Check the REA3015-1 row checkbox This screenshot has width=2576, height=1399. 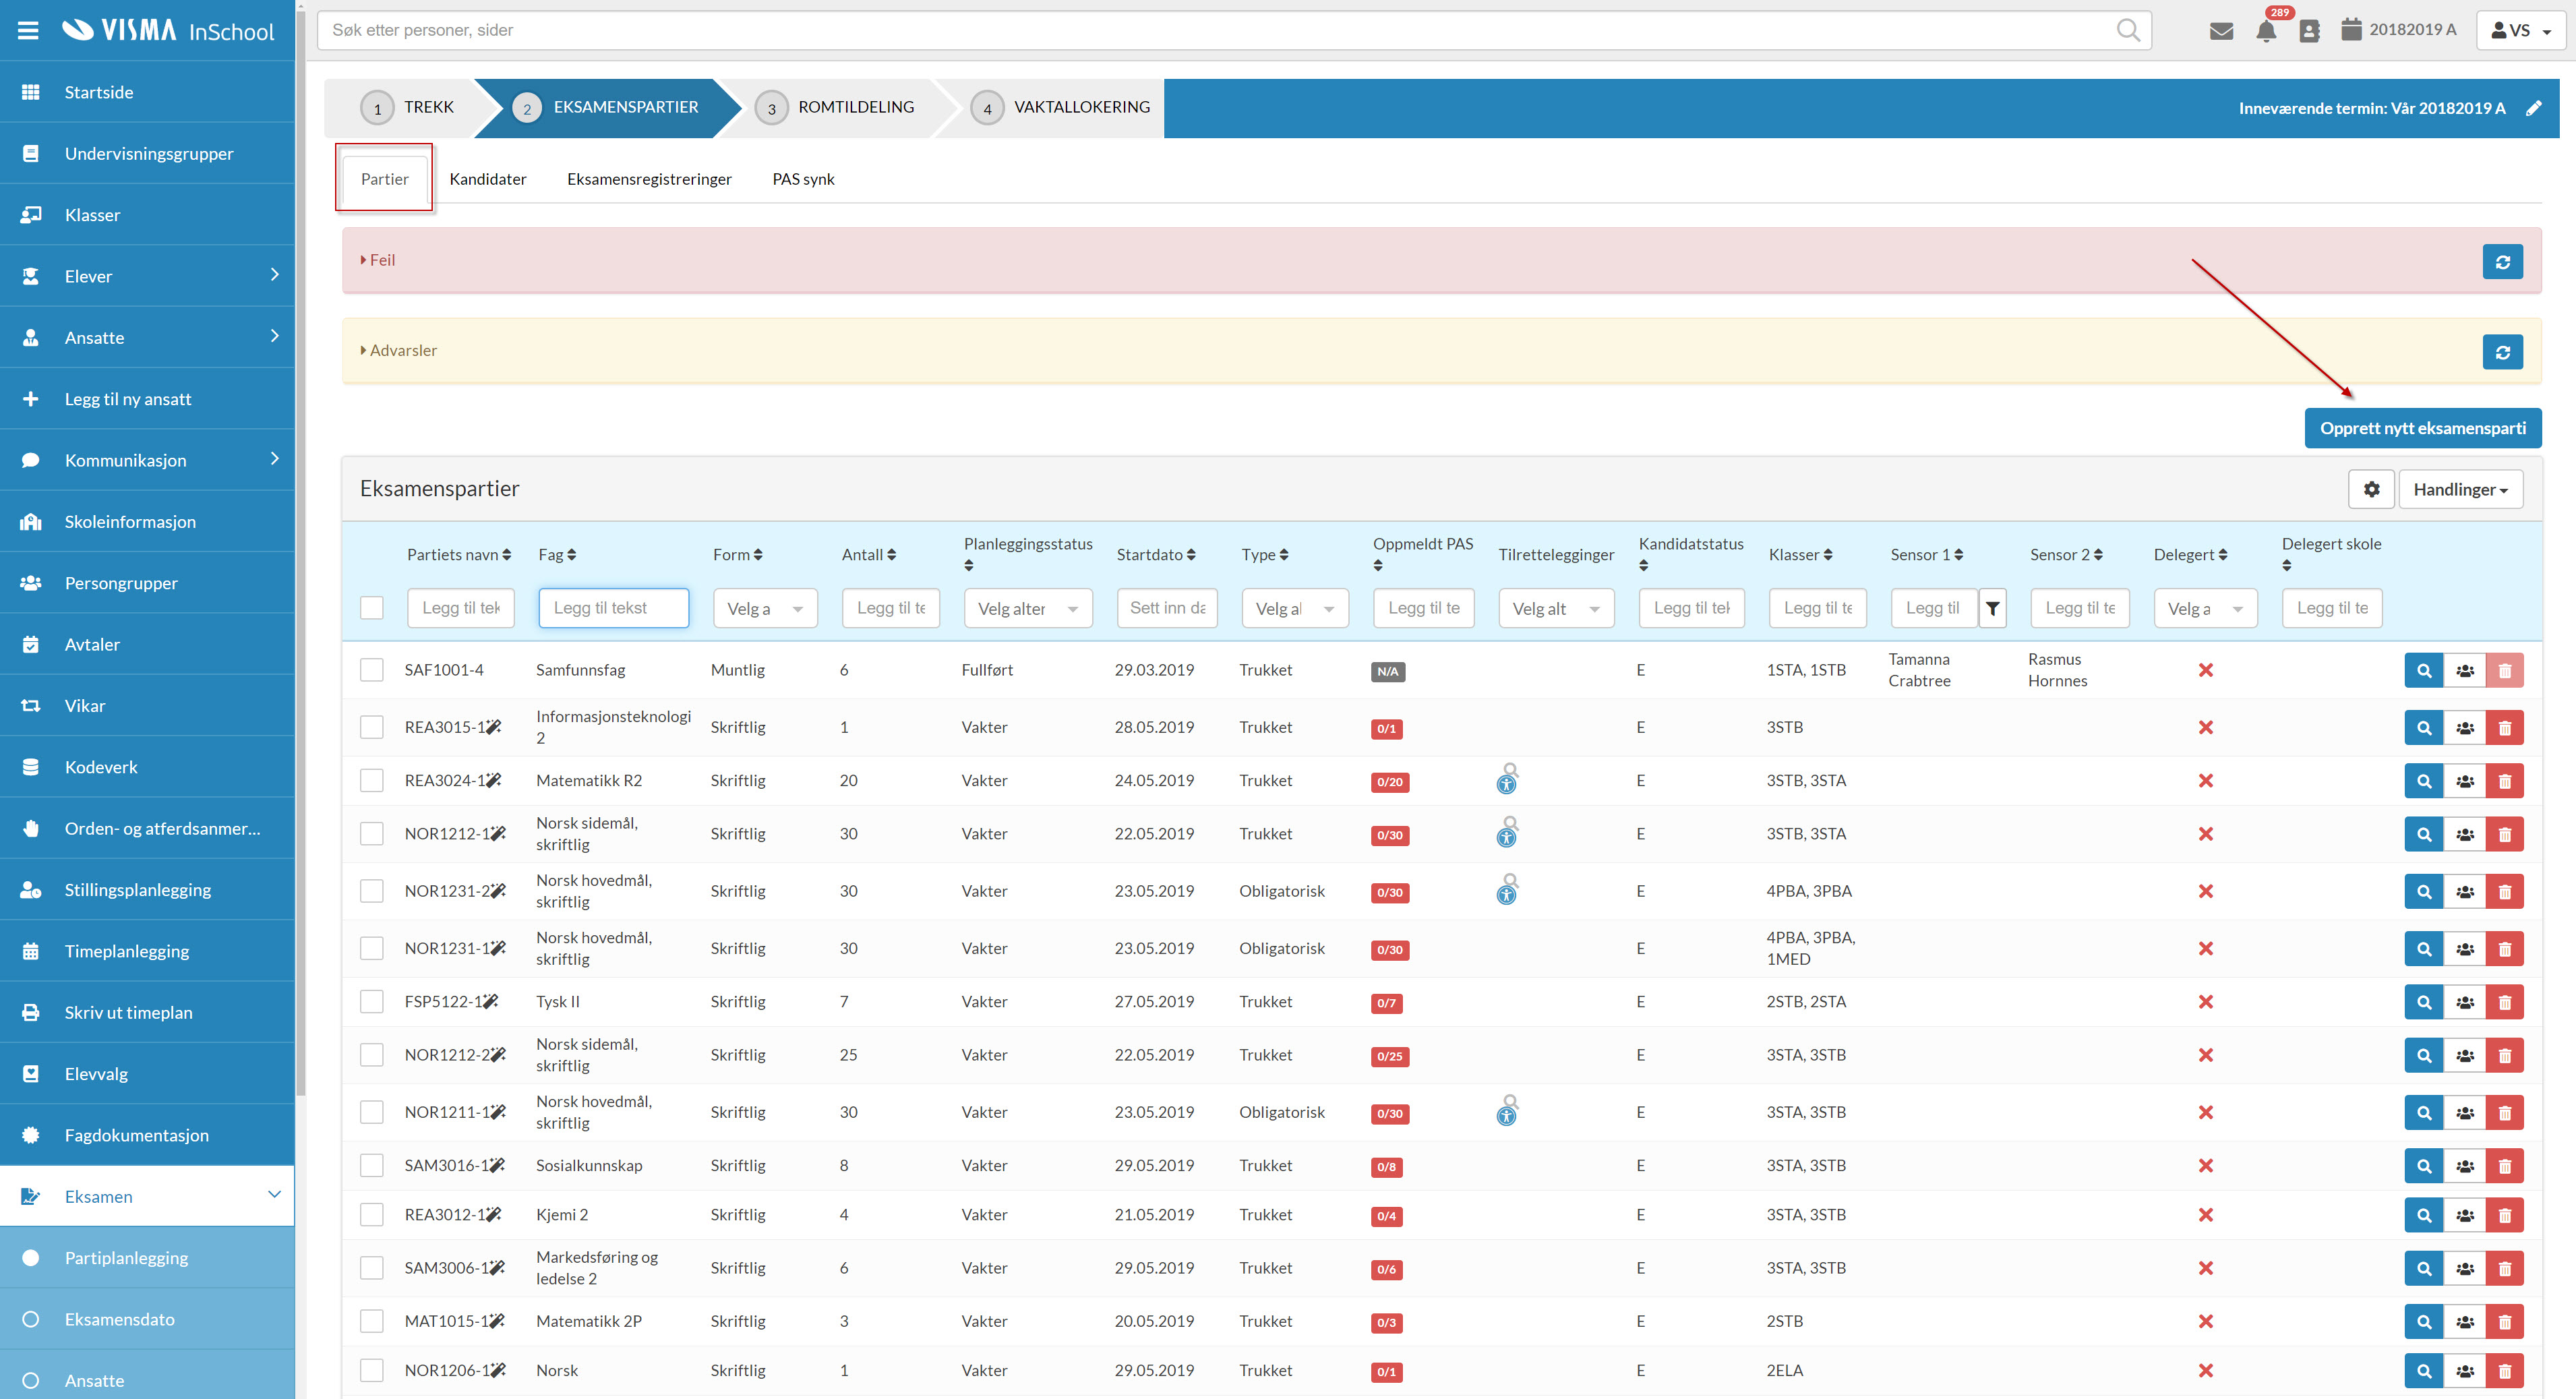pyautogui.click(x=372, y=727)
